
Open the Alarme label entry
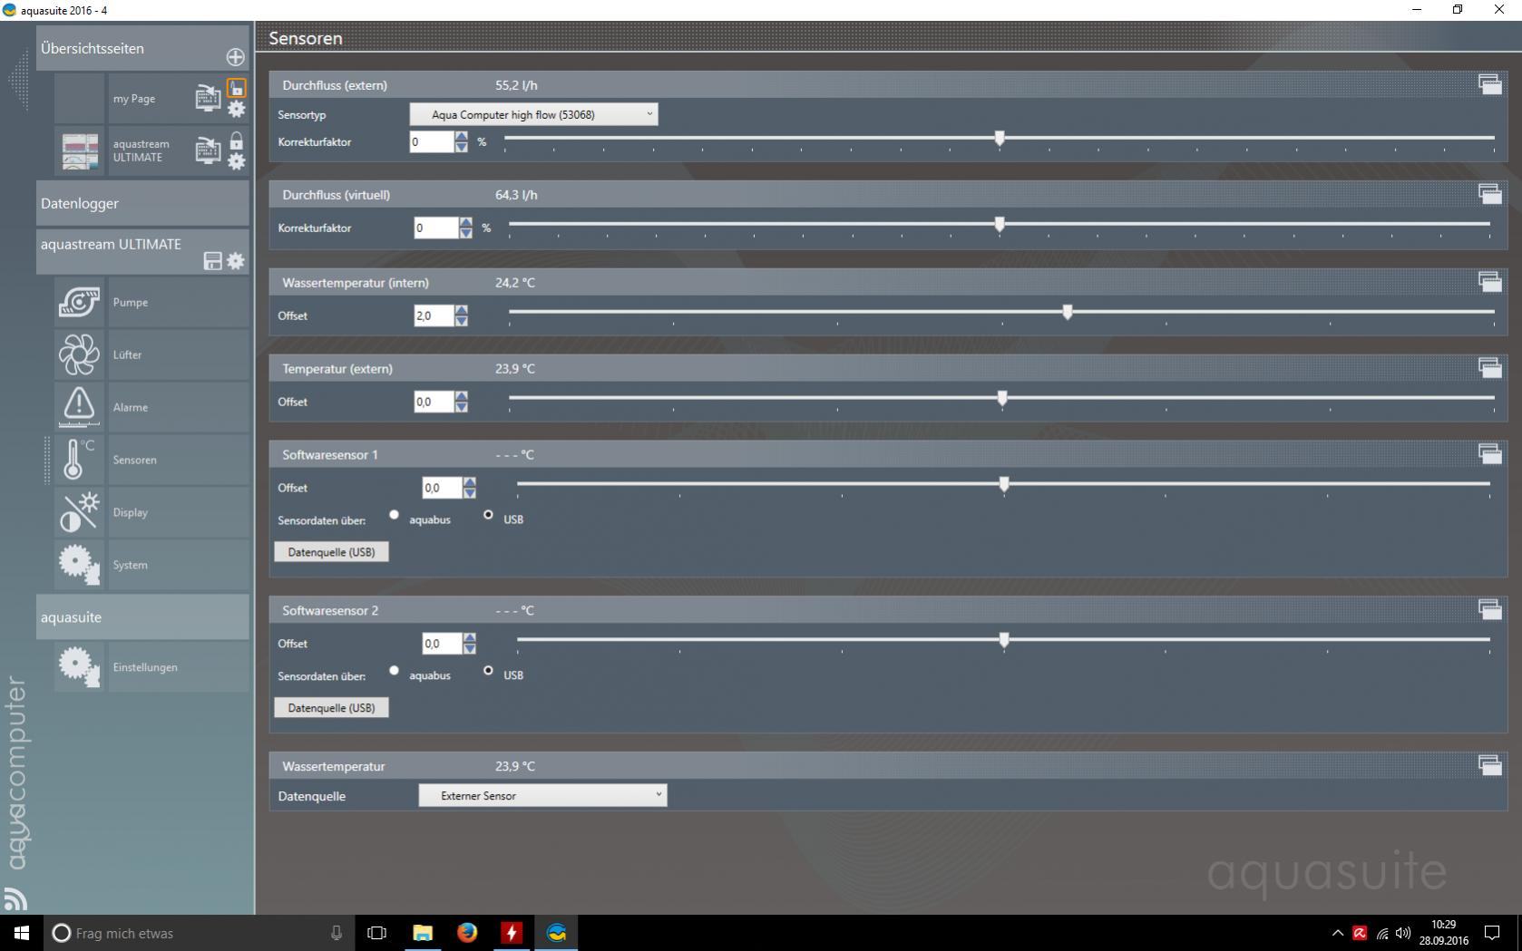(x=179, y=407)
